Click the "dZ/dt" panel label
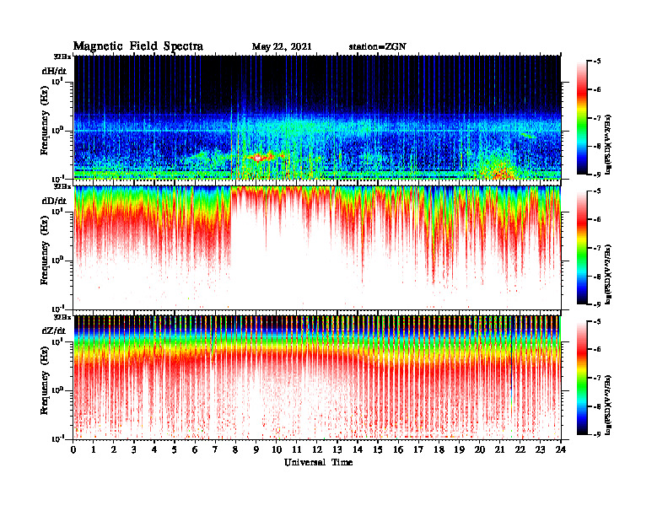The image size is (668, 516). [54, 331]
